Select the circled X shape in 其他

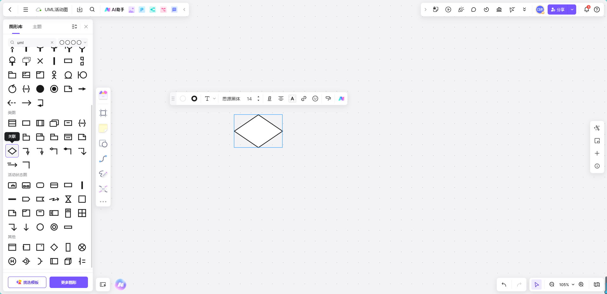point(82,247)
